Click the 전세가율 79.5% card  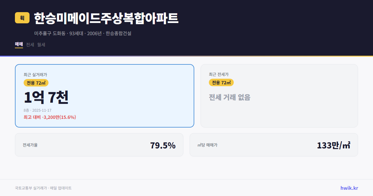point(99,145)
